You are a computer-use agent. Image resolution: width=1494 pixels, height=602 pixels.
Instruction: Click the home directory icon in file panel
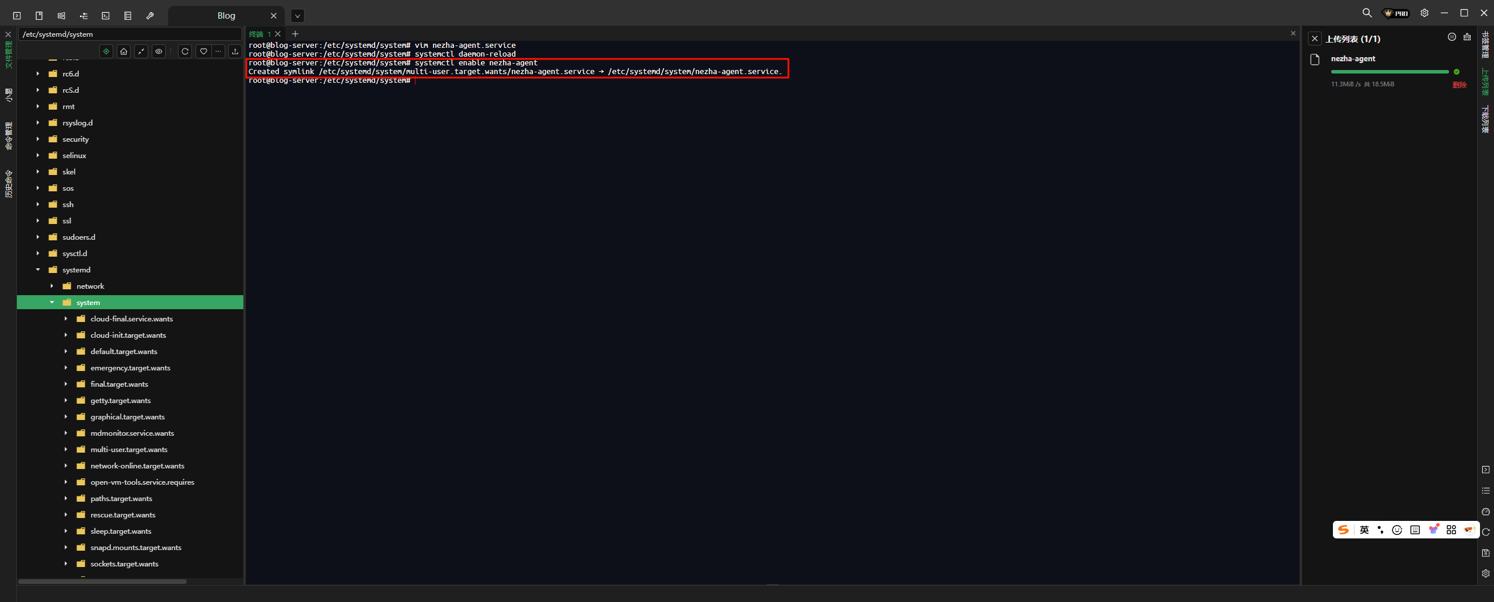coord(124,51)
